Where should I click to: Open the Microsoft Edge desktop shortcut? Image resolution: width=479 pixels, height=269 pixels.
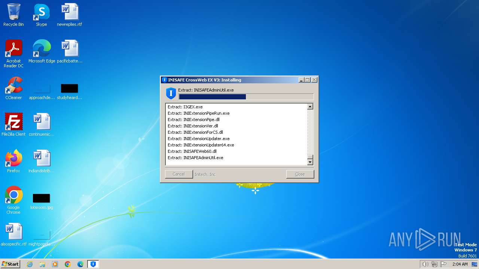point(42,52)
